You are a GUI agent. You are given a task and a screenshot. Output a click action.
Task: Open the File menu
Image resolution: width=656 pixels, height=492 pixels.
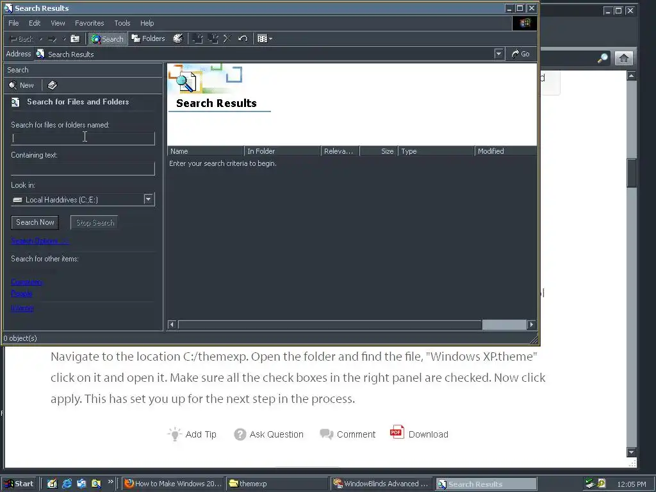tap(13, 23)
